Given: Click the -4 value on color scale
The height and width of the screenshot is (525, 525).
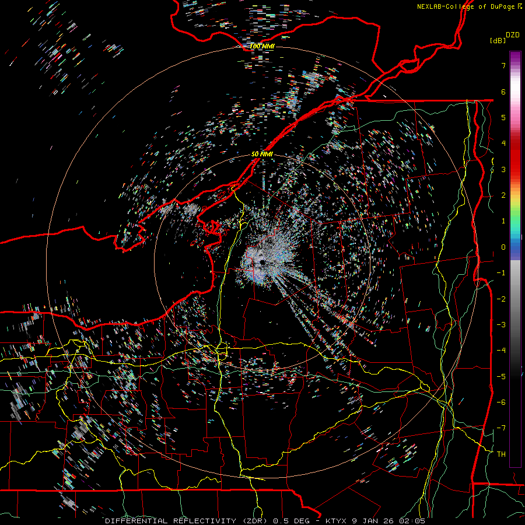Looking at the screenshot, I should pos(501,351).
